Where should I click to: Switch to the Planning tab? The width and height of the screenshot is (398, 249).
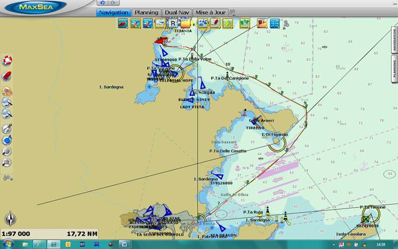(x=146, y=13)
